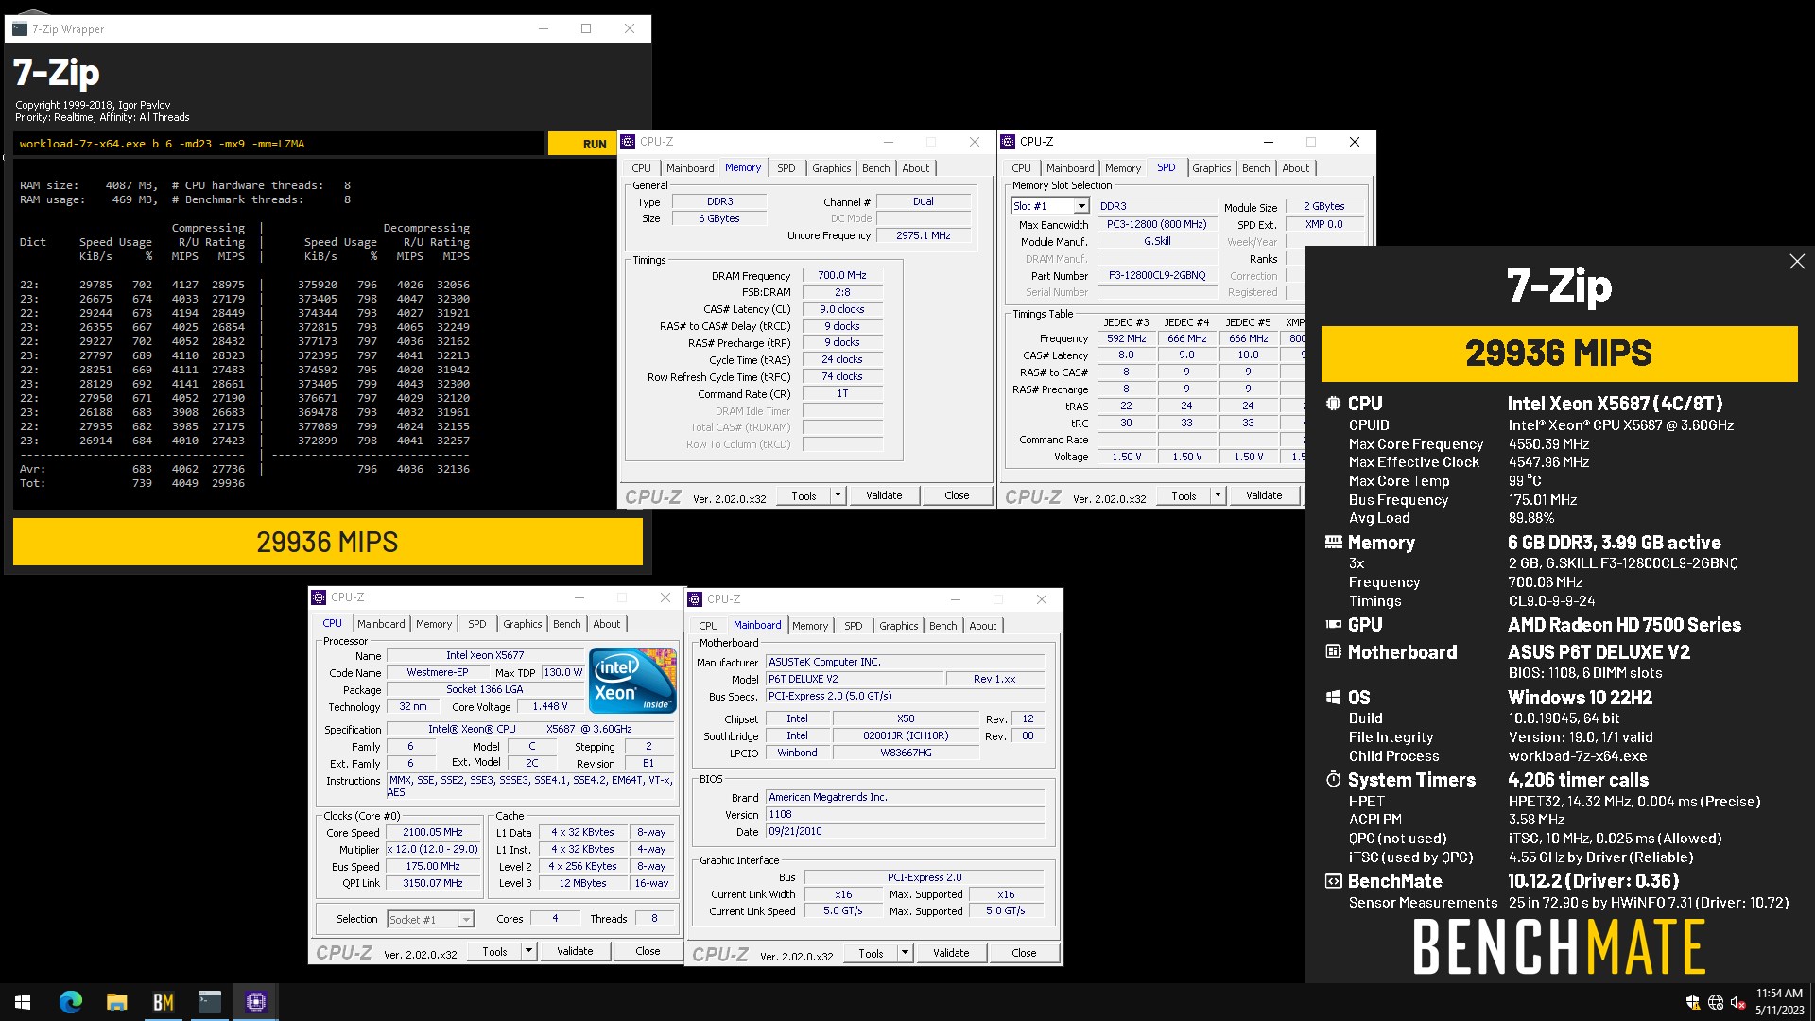1815x1021 pixels.
Task: Close the 7-Zip Wrapper window
Action: (630, 28)
